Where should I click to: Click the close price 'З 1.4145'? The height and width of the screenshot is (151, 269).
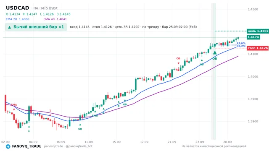click(63, 14)
